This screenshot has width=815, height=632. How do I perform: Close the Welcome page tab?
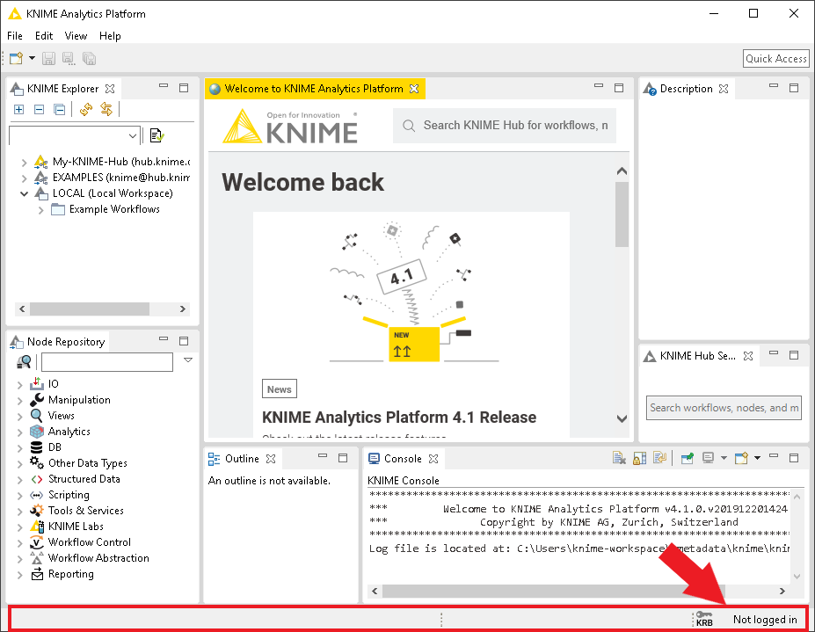click(x=414, y=89)
